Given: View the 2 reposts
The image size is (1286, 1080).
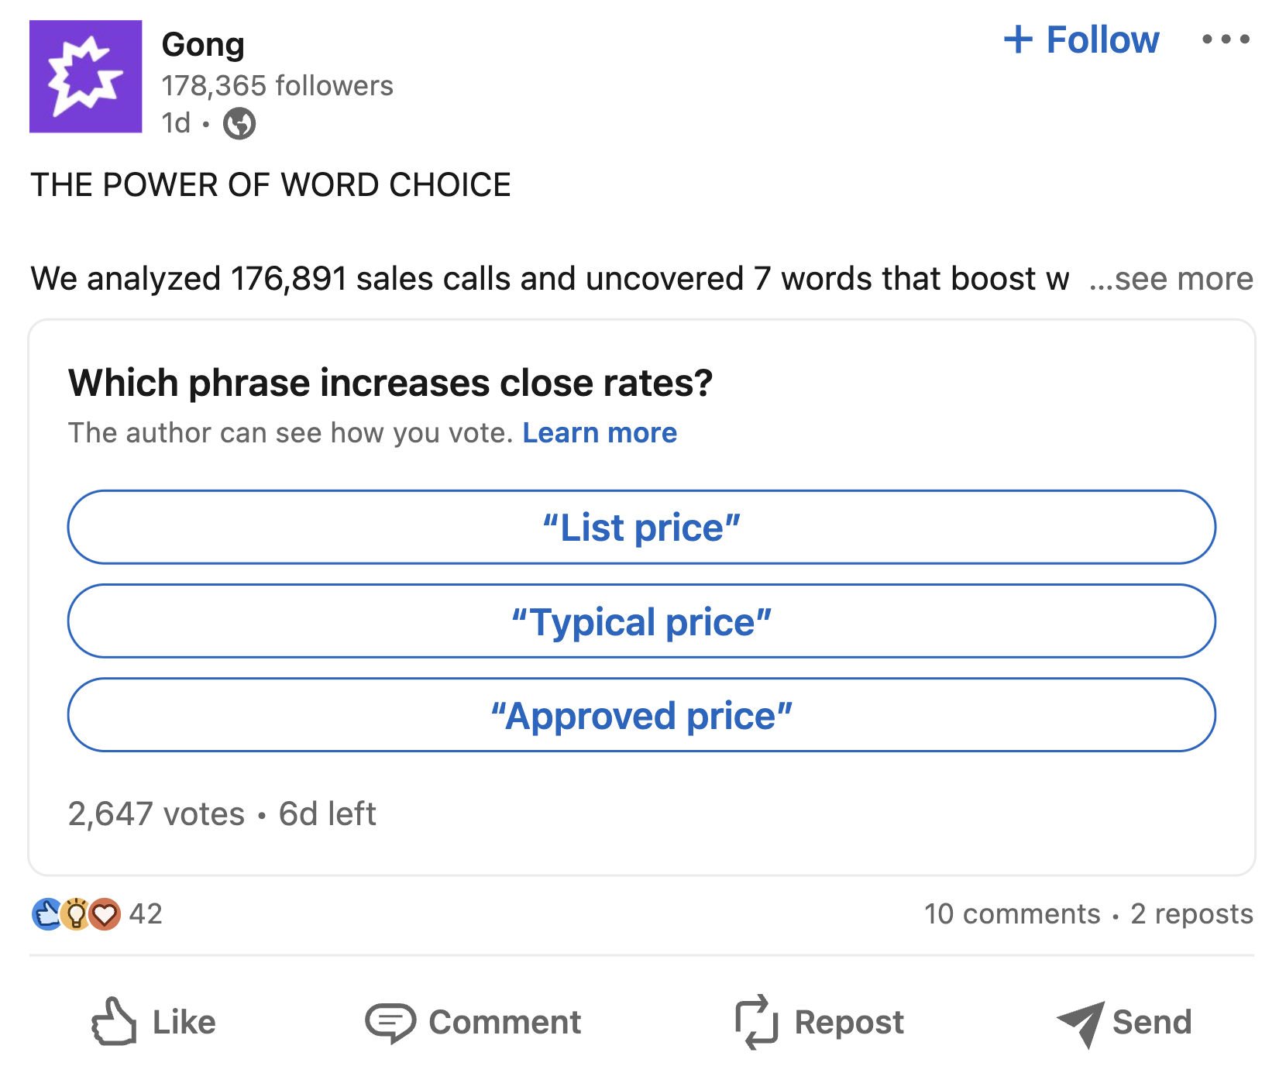Looking at the screenshot, I should click(x=1191, y=914).
